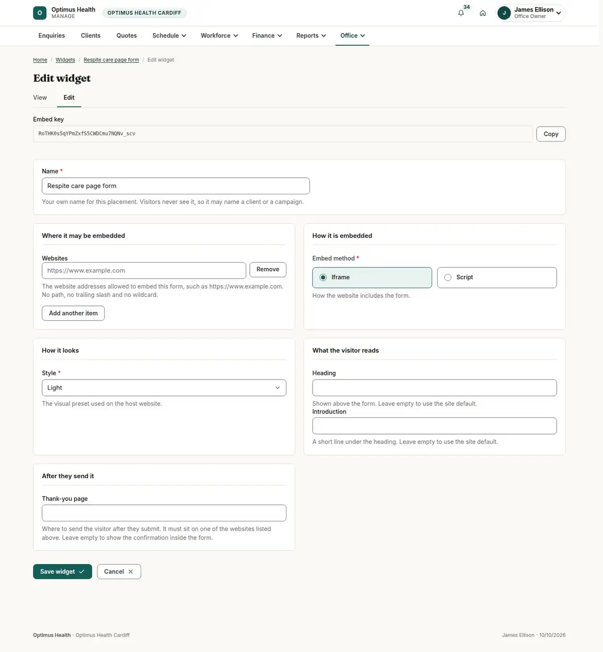
Task: Switch to the View tab
Action: click(40, 97)
